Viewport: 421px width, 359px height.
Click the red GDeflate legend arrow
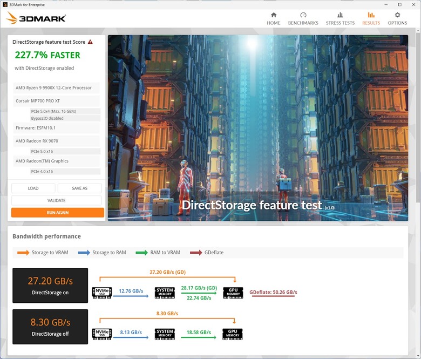(x=196, y=253)
